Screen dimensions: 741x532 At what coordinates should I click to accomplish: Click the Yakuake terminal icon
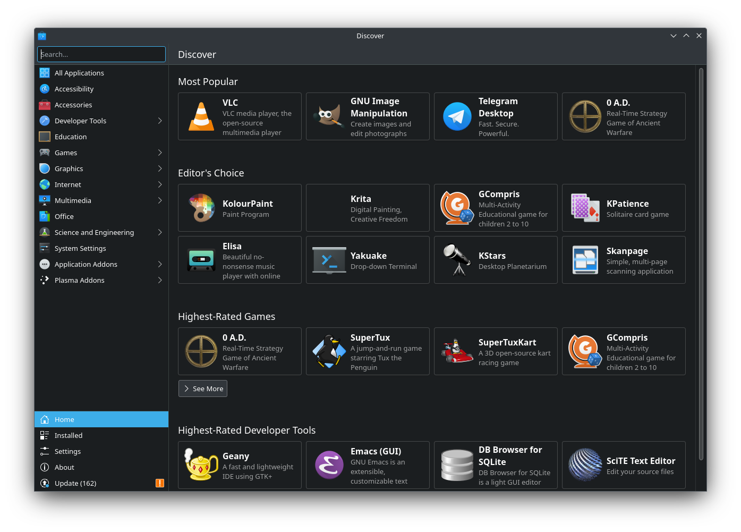point(329,260)
